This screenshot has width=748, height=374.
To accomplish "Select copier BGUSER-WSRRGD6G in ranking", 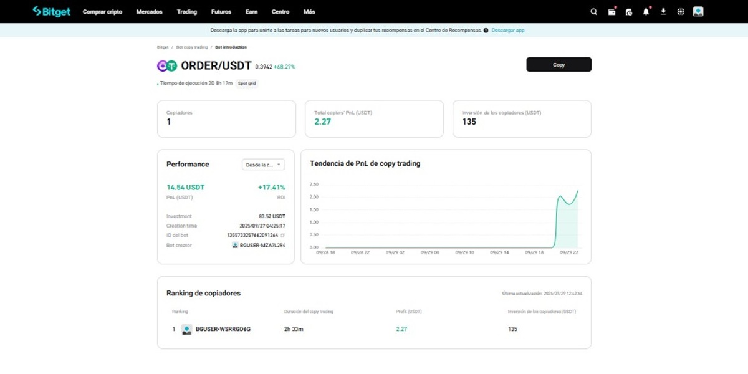I will 223,329.
